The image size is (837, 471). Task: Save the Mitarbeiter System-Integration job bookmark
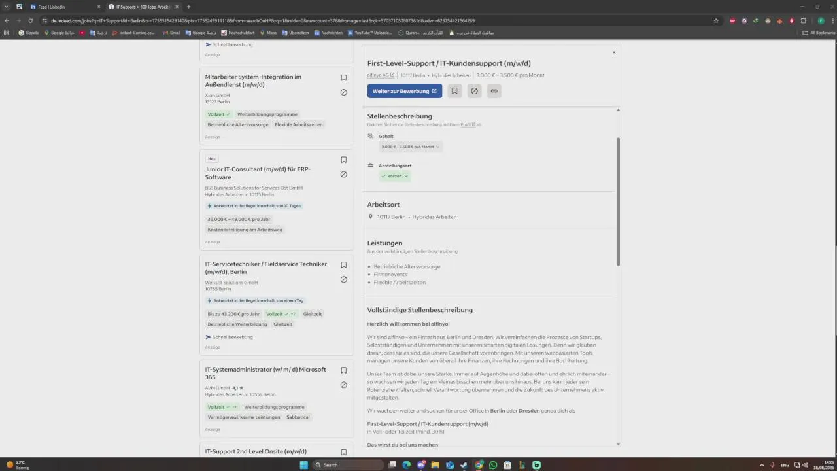point(343,78)
